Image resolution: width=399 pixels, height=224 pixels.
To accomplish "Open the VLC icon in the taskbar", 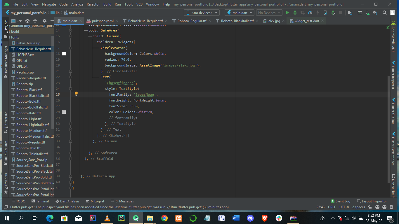I will [x=107, y=218].
